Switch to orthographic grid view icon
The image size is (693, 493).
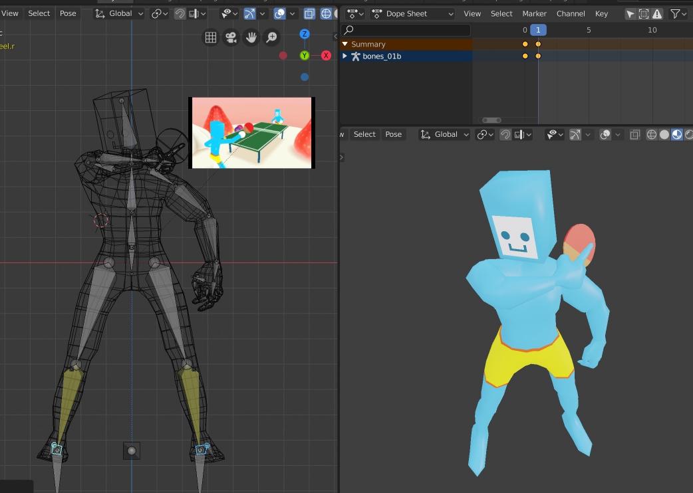click(210, 38)
